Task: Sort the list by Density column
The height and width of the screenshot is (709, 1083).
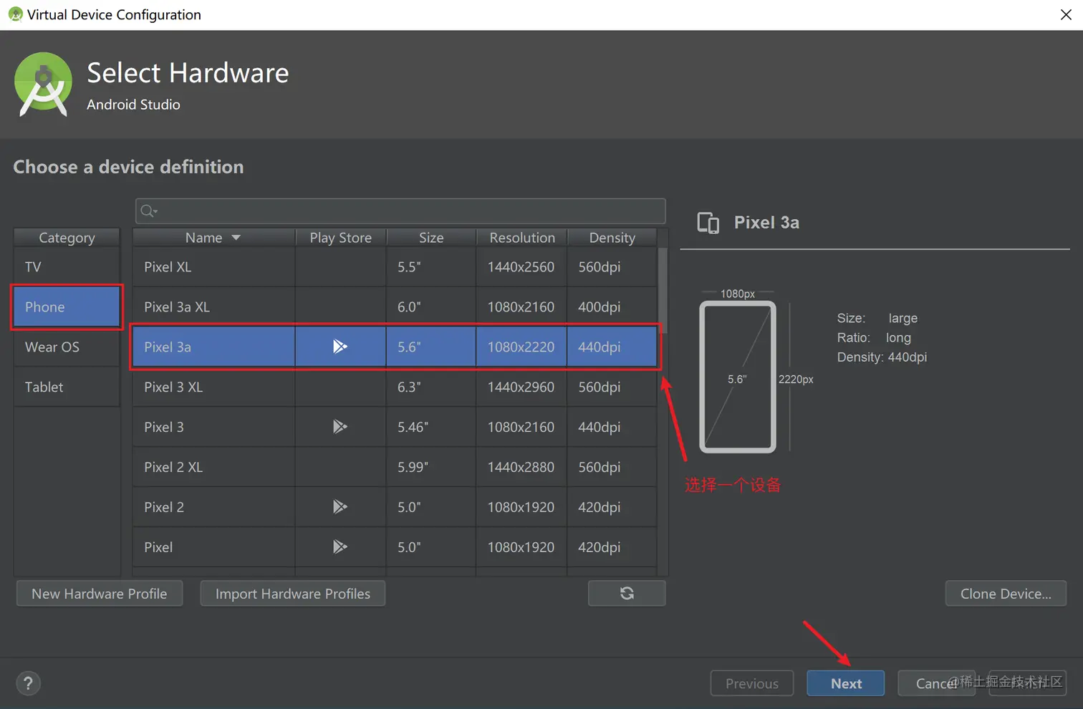Action: tap(612, 238)
